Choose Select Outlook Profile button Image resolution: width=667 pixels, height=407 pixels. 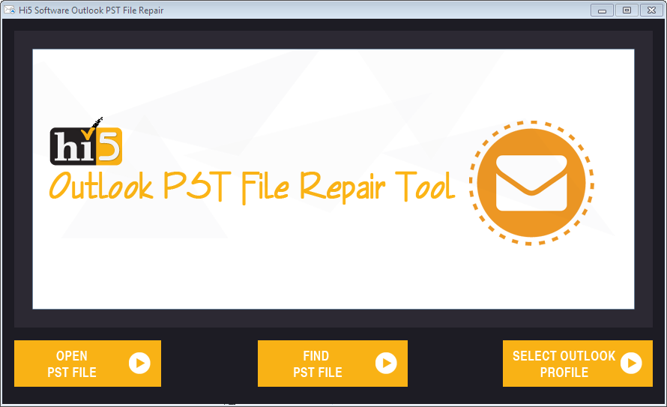point(578,364)
